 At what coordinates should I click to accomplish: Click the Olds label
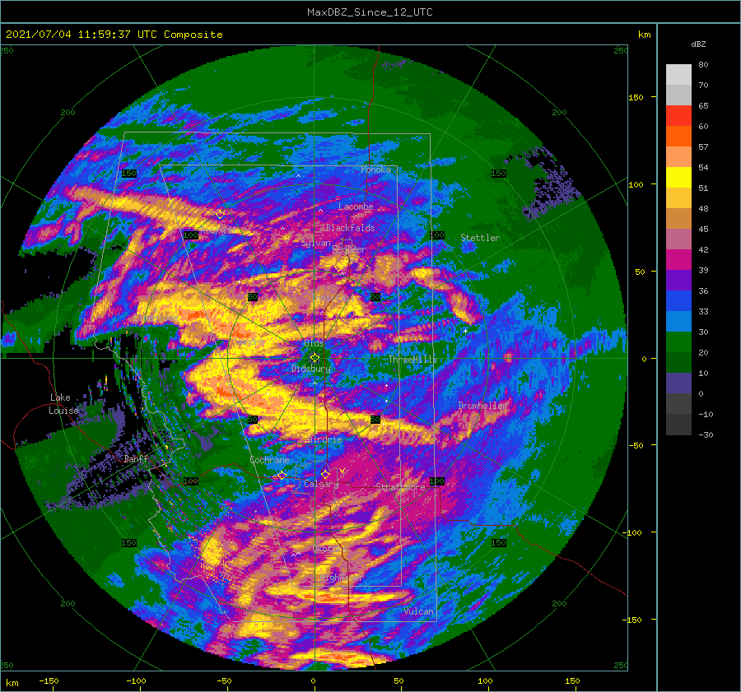pyautogui.click(x=314, y=343)
